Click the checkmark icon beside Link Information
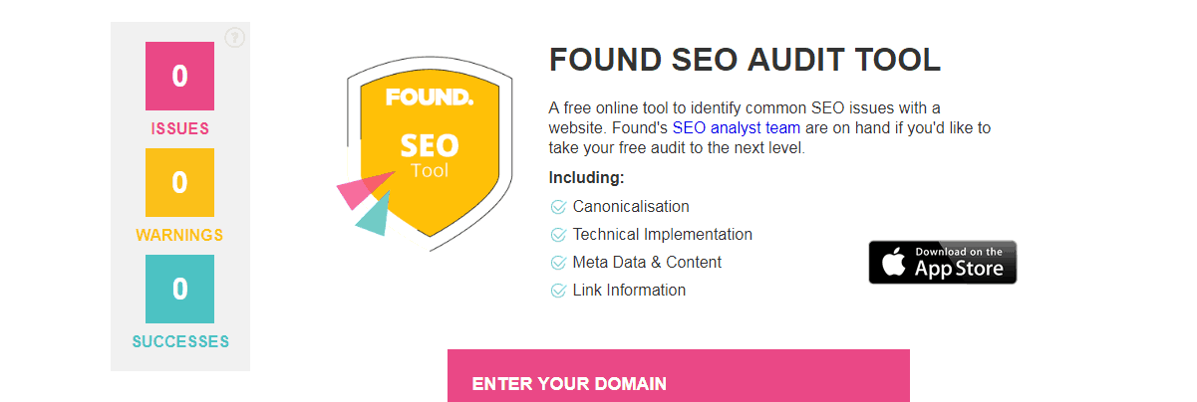1197x402 pixels. point(558,291)
